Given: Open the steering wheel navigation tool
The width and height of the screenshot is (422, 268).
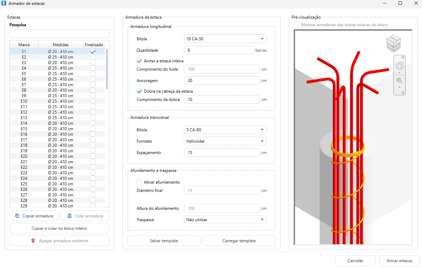Looking at the screenshot, I should (x=399, y=66).
